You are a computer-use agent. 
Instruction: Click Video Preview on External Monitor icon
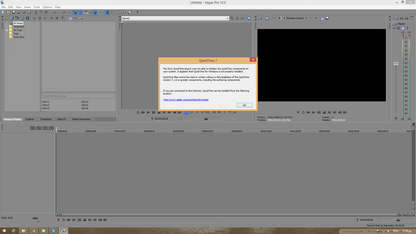click(x=267, y=18)
